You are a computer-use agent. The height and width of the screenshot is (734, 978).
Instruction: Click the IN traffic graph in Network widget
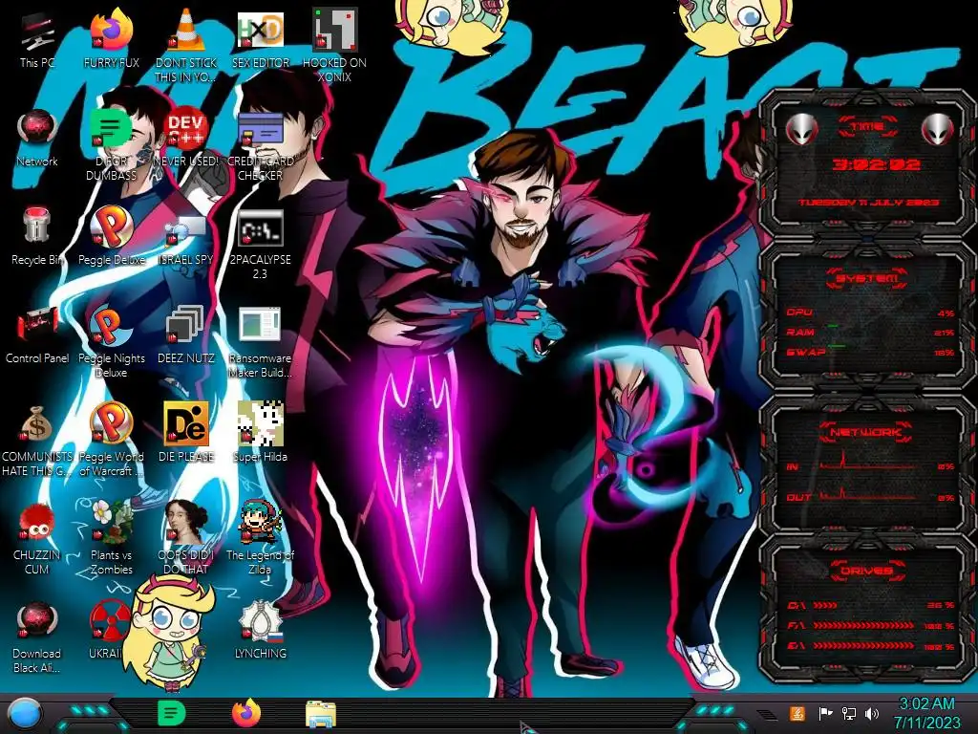[x=867, y=461]
